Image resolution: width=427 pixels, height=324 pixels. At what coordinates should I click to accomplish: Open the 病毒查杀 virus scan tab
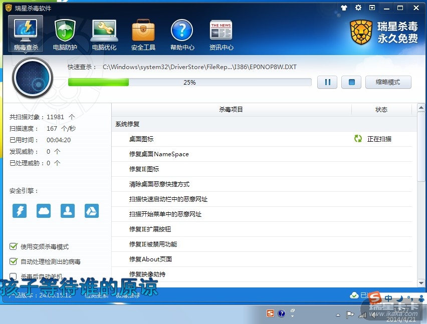pos(26,34)
